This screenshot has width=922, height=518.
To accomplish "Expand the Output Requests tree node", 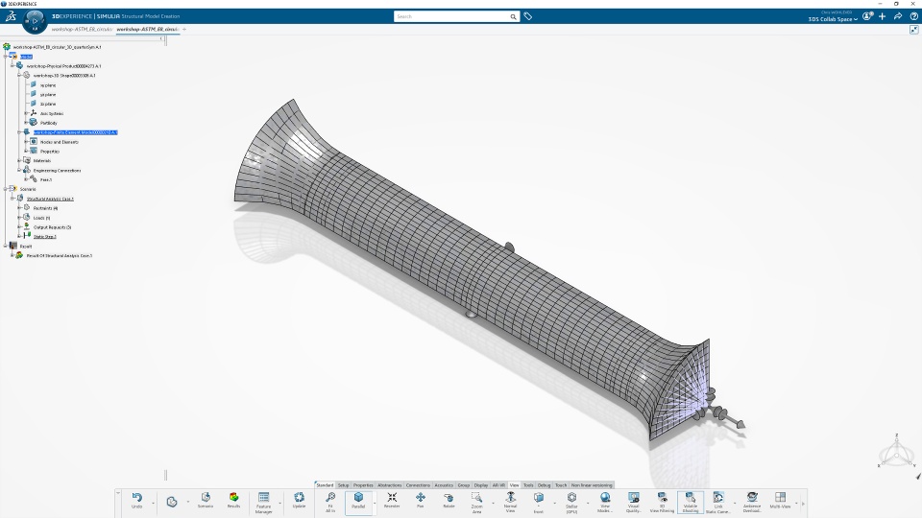I will pyautogui.click(x=19, y=226).
